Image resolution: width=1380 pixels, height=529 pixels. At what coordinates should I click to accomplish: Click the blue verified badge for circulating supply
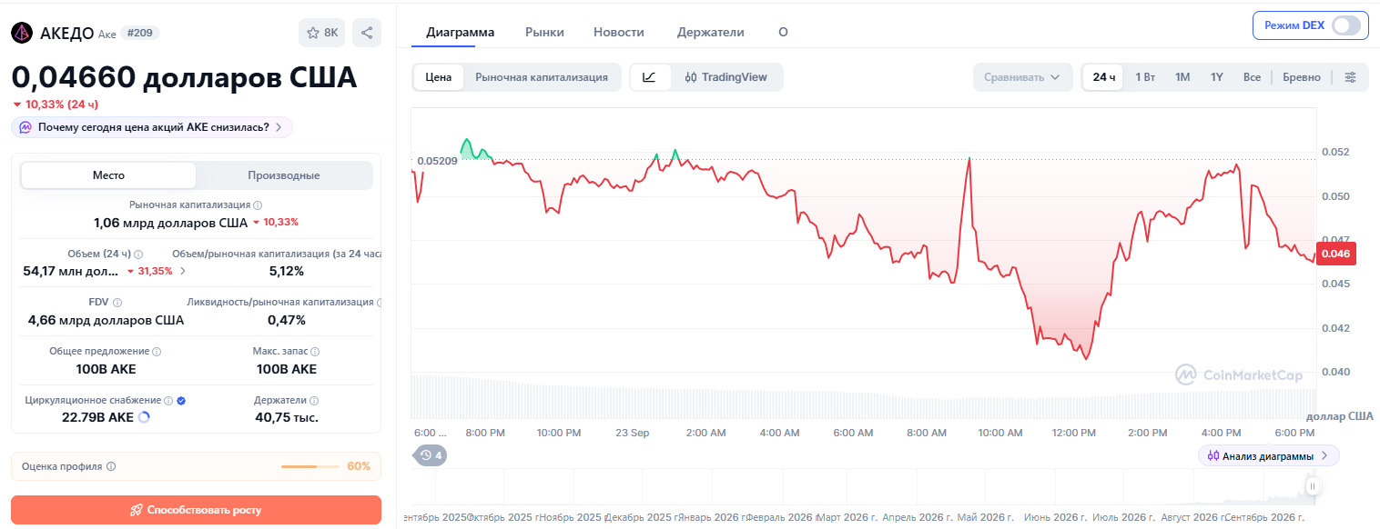[x=181, y=400]
